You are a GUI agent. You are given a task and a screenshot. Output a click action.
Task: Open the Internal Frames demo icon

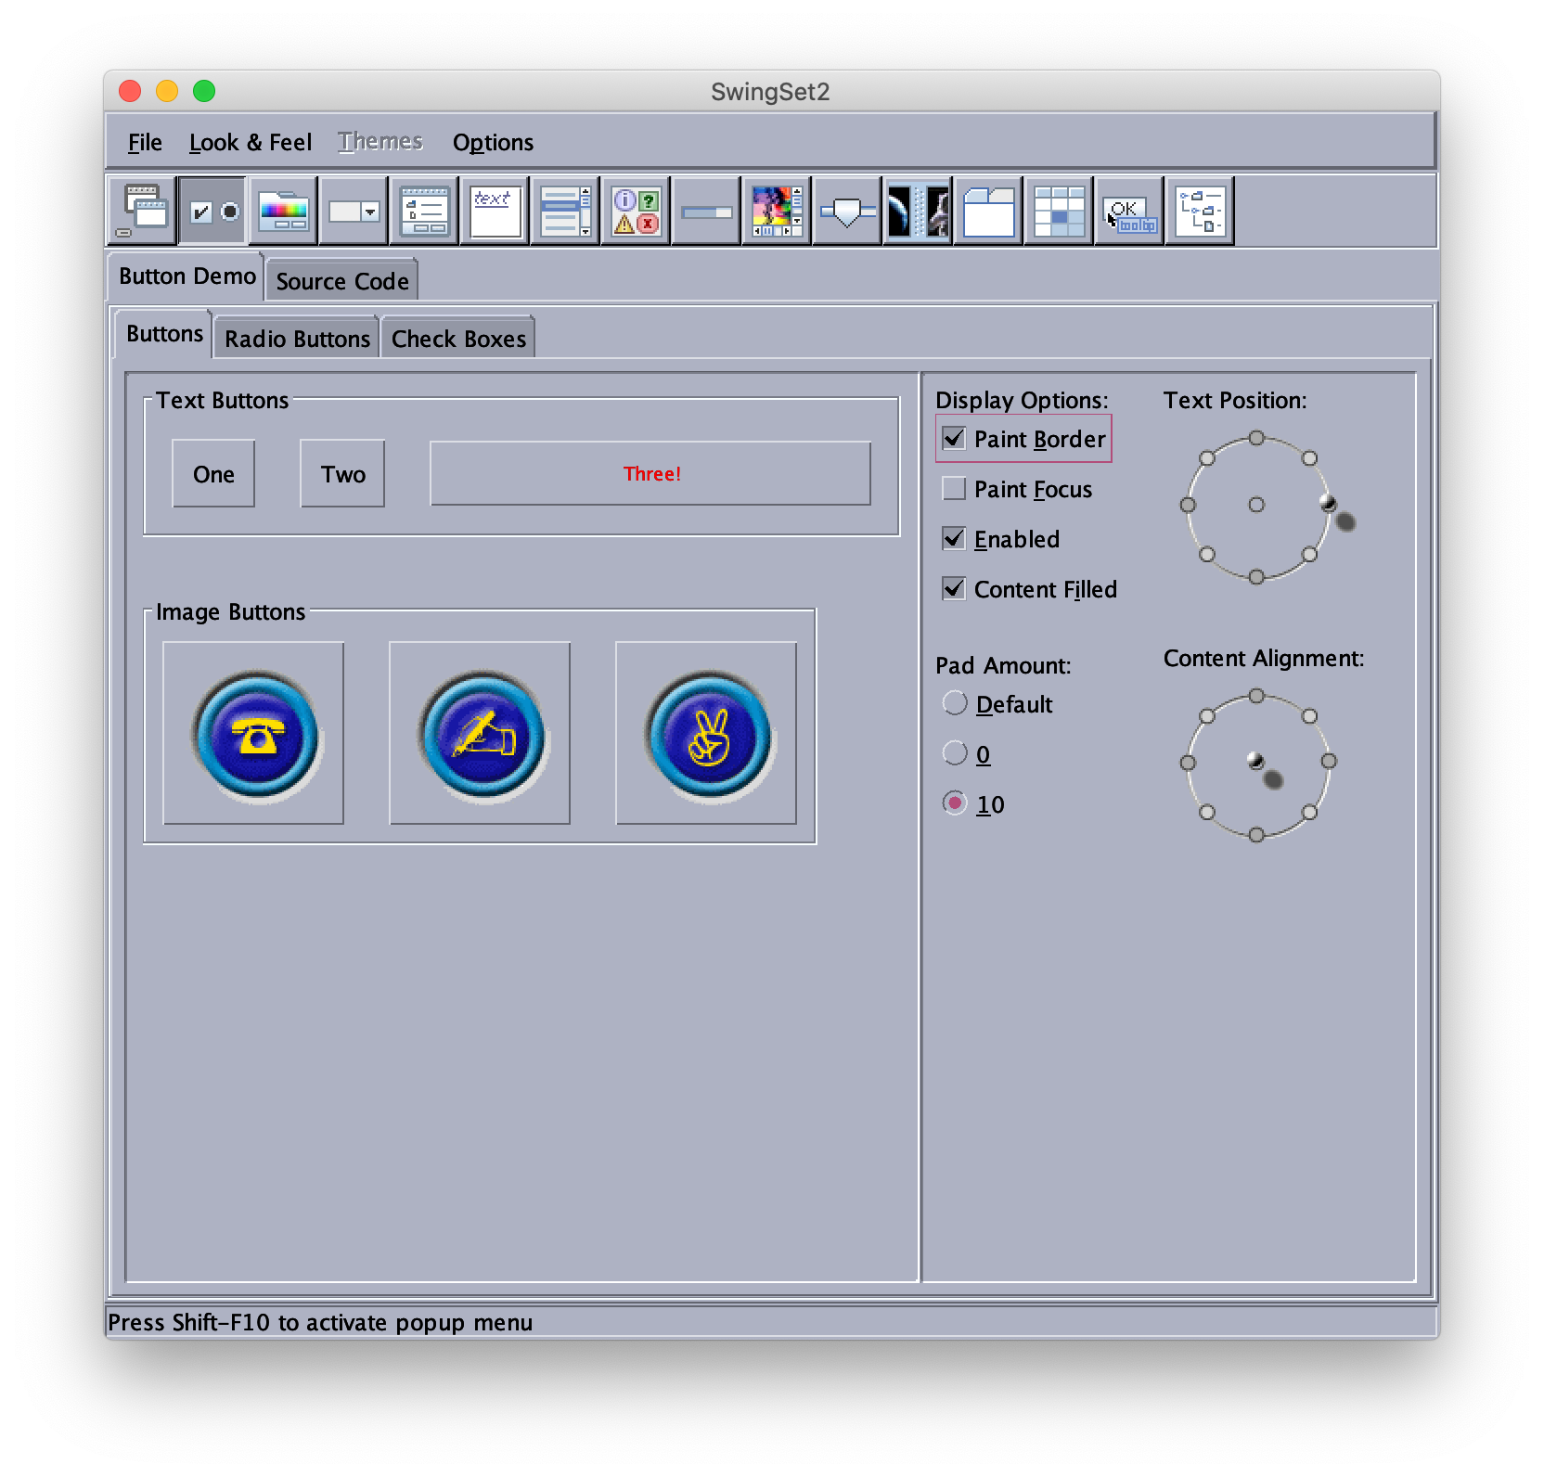tap(142, 211)
